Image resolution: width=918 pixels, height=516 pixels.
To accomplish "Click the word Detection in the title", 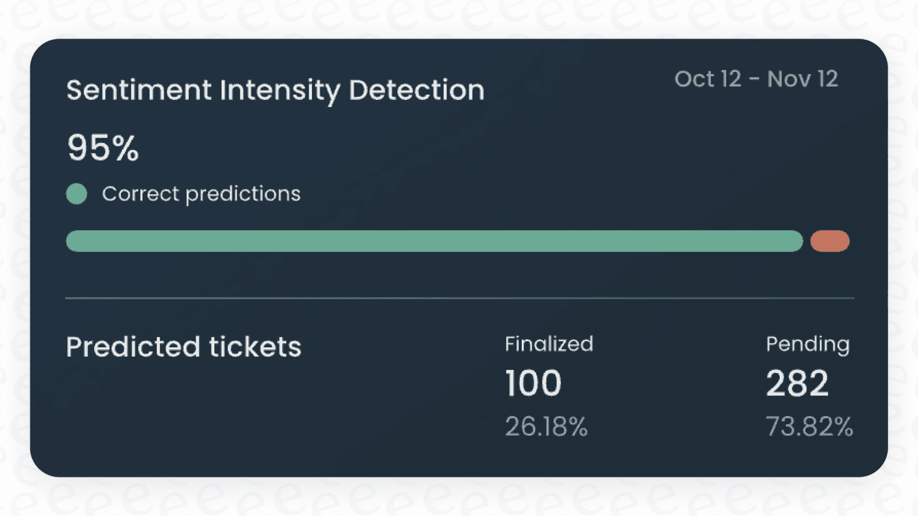I will pos(416,90).
